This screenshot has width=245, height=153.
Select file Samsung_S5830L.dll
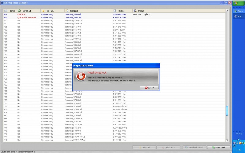pos(73,60)
